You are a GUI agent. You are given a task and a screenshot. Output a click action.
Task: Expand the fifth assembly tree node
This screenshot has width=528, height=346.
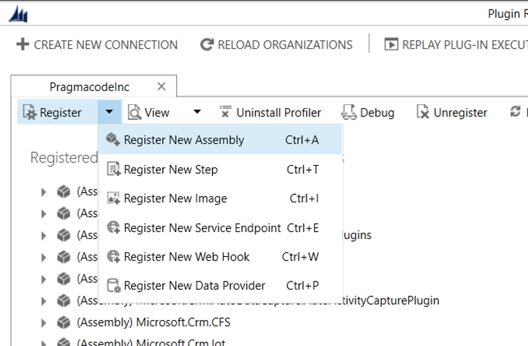[x=44, y=280]
